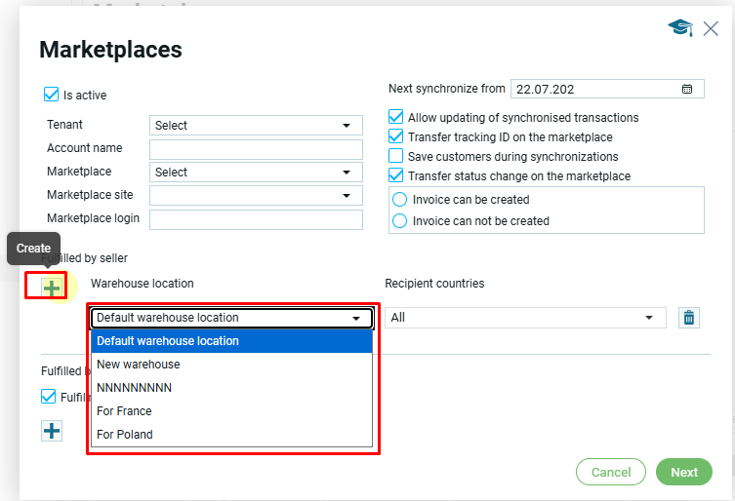Choose Invoice can not be created

[x=399, y=221]
